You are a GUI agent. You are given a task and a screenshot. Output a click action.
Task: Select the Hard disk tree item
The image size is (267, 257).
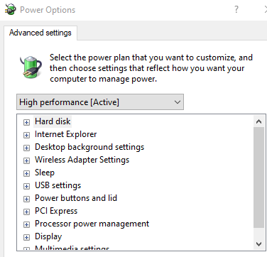[x=53, y=121]
